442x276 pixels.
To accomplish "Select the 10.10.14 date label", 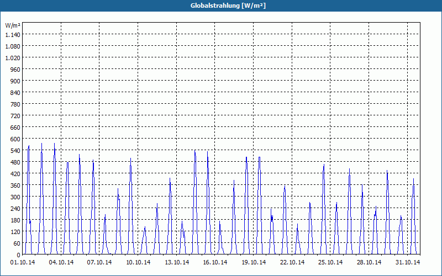I will point(138,263).
